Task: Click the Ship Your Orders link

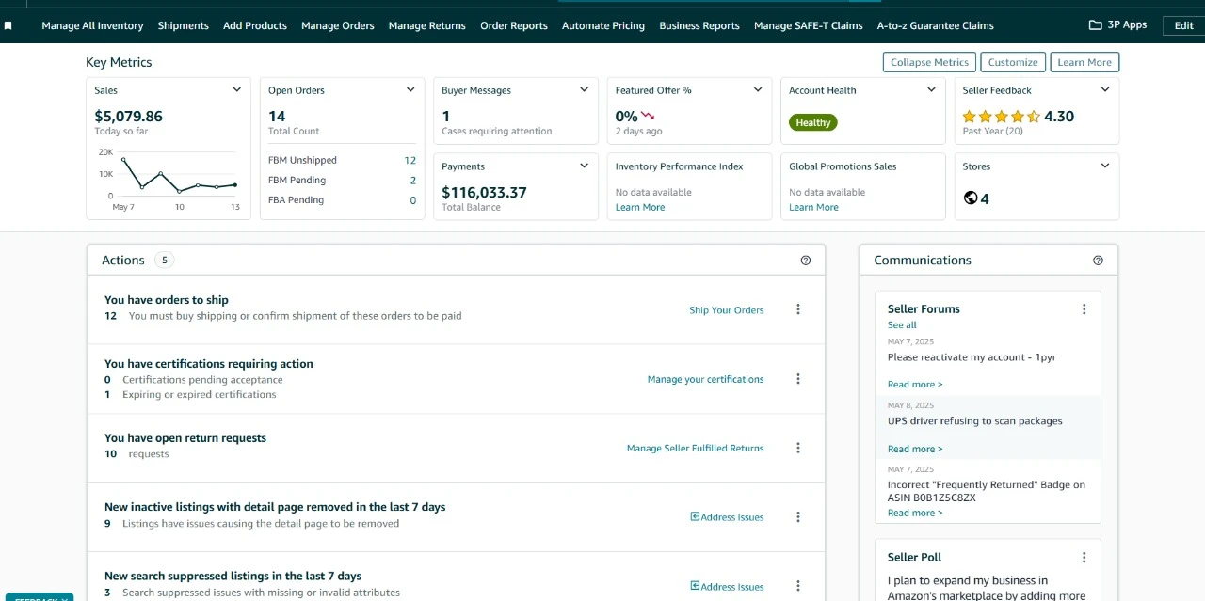Action: click(x=726, y=309)
